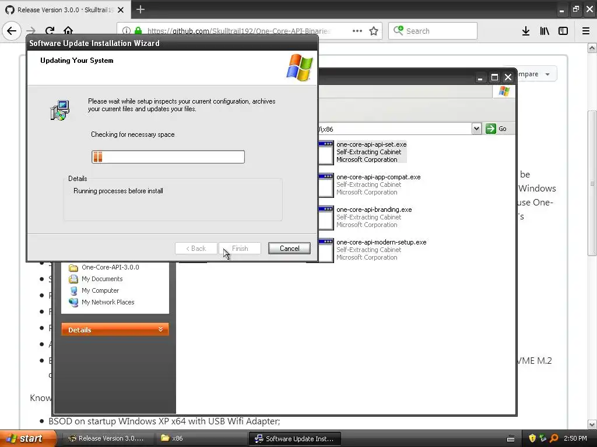Select the Release Version 3.0.0 browser tab

click(x=65, y=10)
